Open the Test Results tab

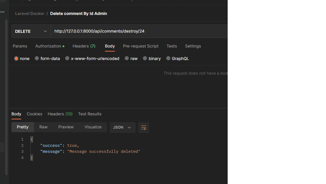pos(90,114)
